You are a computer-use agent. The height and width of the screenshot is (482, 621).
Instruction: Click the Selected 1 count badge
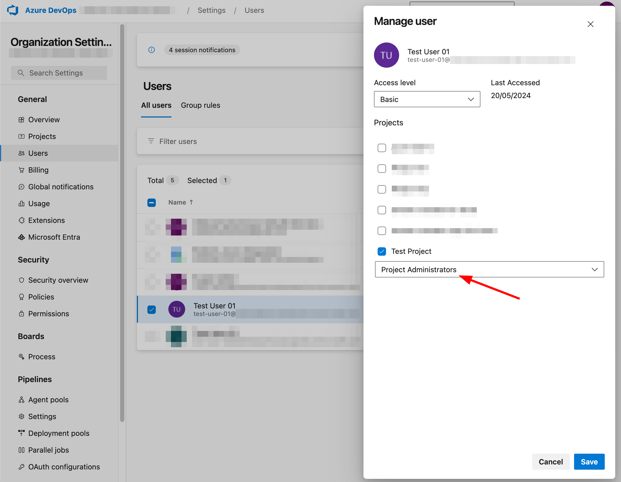coord(225,180)
